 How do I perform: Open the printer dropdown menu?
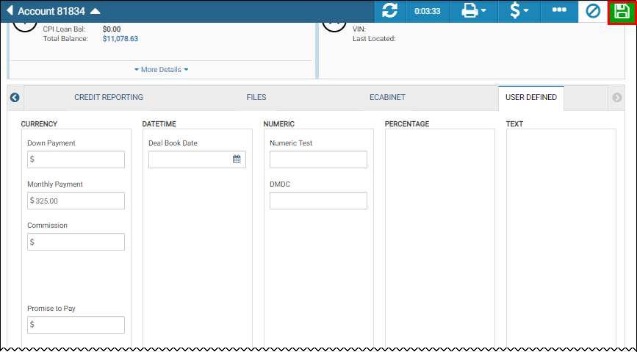pos(473,11)
